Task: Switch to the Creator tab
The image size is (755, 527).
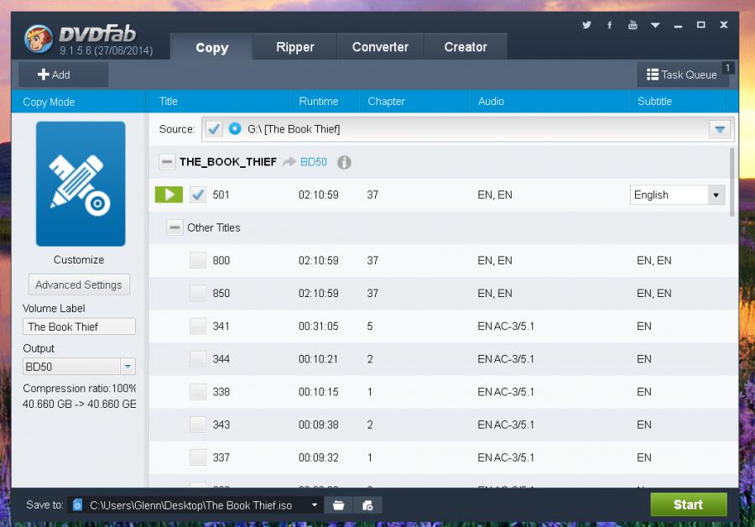Action: 466,47
